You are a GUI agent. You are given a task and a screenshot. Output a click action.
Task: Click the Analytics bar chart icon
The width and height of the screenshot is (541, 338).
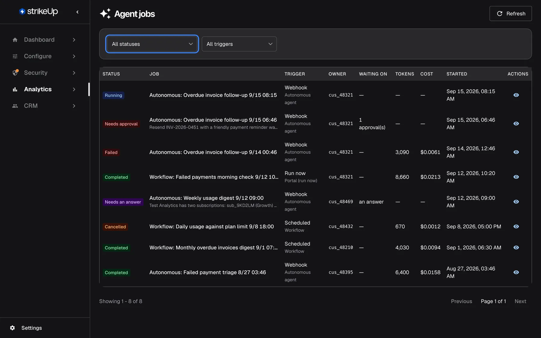point(15,89)
